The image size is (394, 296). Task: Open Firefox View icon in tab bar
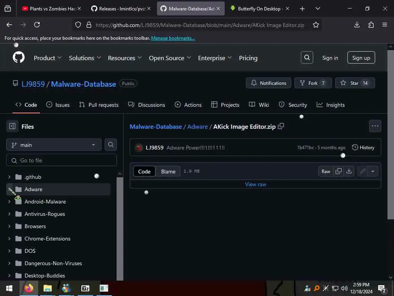pos(8,8)
